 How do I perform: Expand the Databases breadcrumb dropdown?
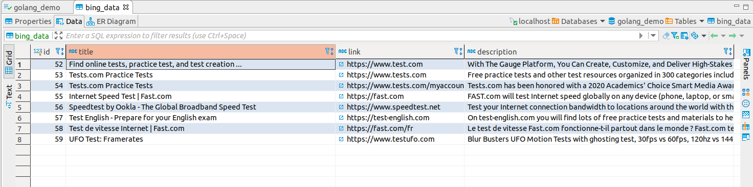tap(603, 21)
